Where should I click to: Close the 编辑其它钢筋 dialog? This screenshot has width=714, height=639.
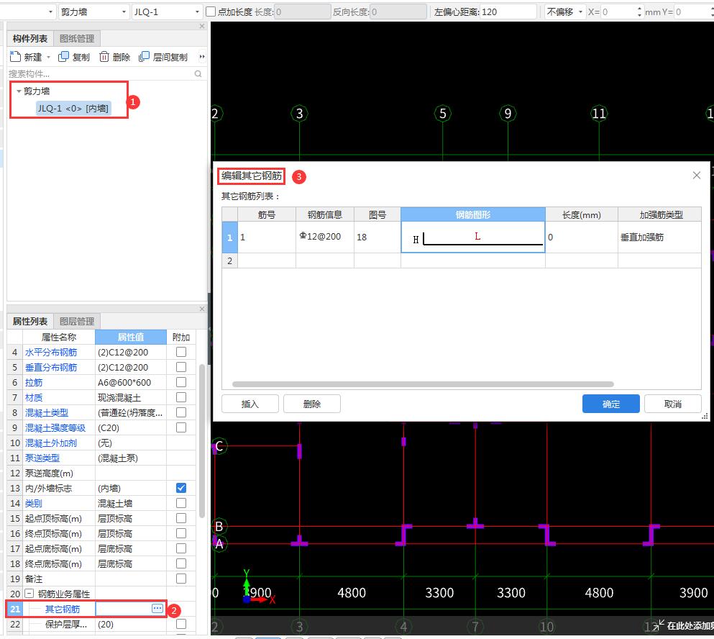tap(696, 176)
